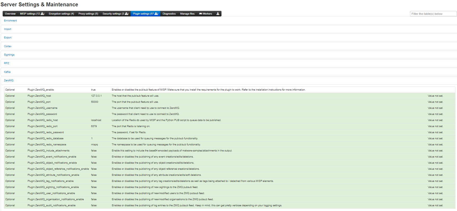457x211 pixels.
Task: Click the Plugin.ZeroMQ_enable value true
Action: click(93, 90)
